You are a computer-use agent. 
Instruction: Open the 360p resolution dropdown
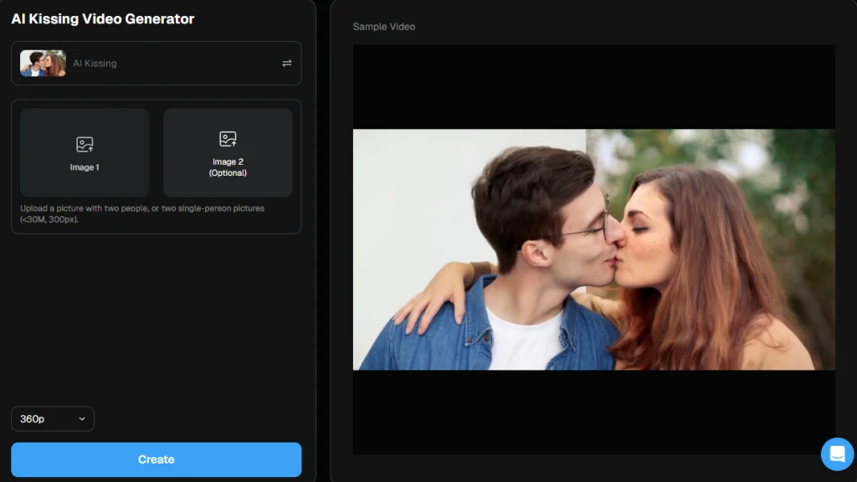[x=52, y=418]
